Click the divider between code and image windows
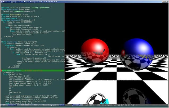Image resolution: width=169 pixels, height=108 pixels. click(65, 53)
